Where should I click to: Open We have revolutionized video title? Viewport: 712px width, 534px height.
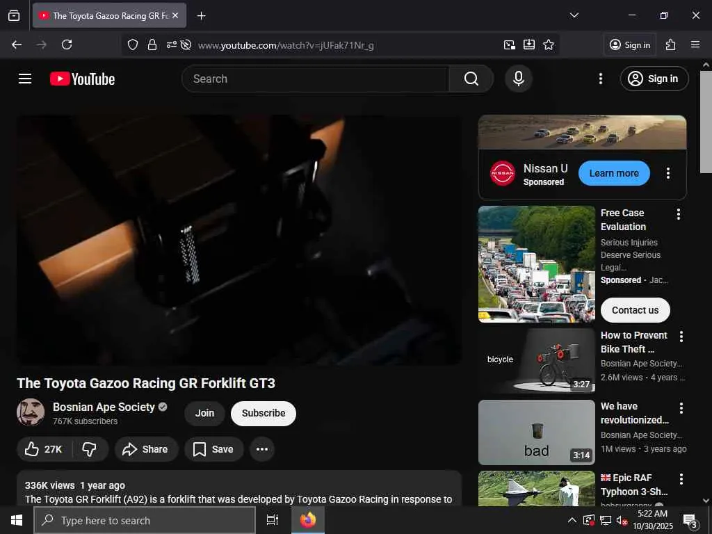(x=634, y=413)
